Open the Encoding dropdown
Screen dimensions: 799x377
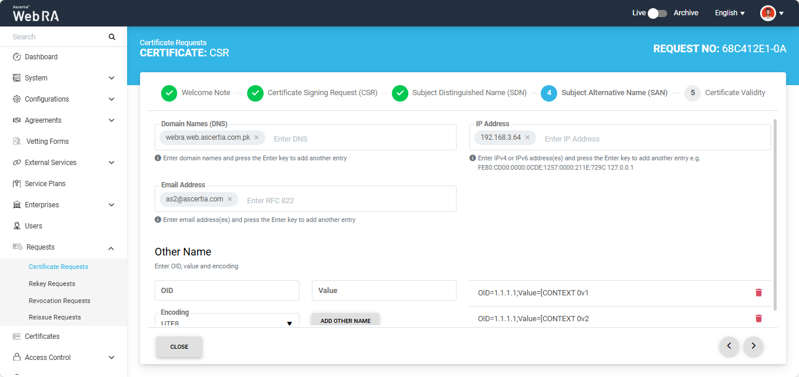227,322
